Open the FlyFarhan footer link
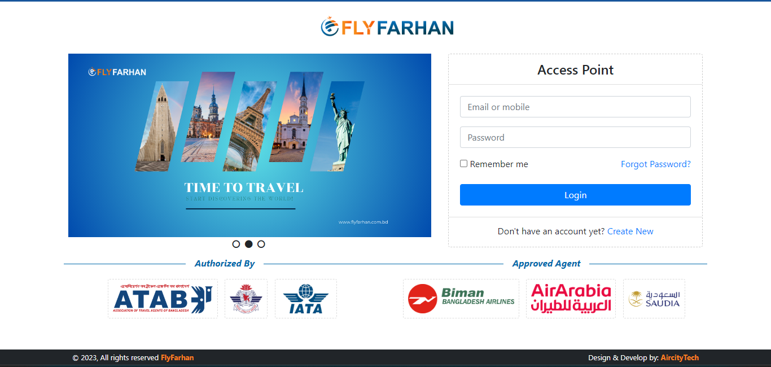Image resolution: width=771 pixels, height=367 pixels. [x=177, y=357]
